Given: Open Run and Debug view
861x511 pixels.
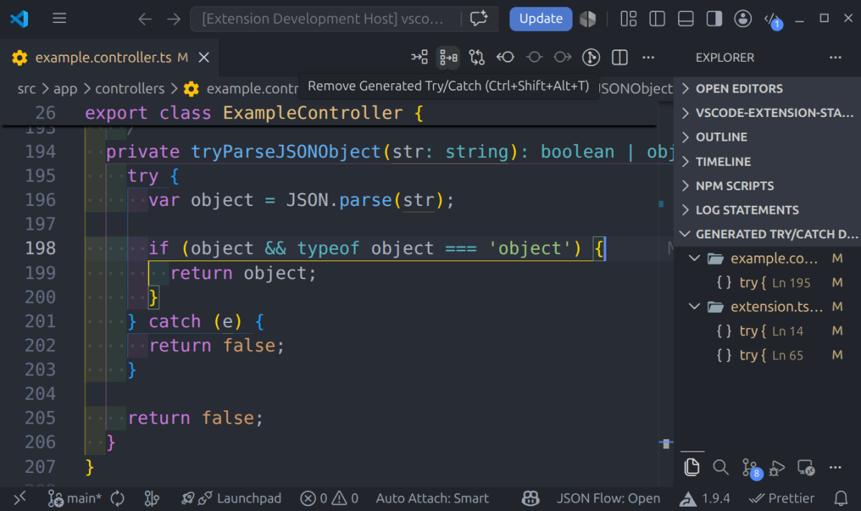Looking at the screenshot, I should 777,468.
